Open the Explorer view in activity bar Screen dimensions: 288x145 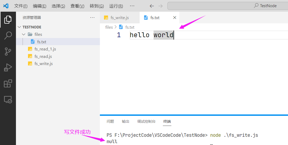pos(8,19)
